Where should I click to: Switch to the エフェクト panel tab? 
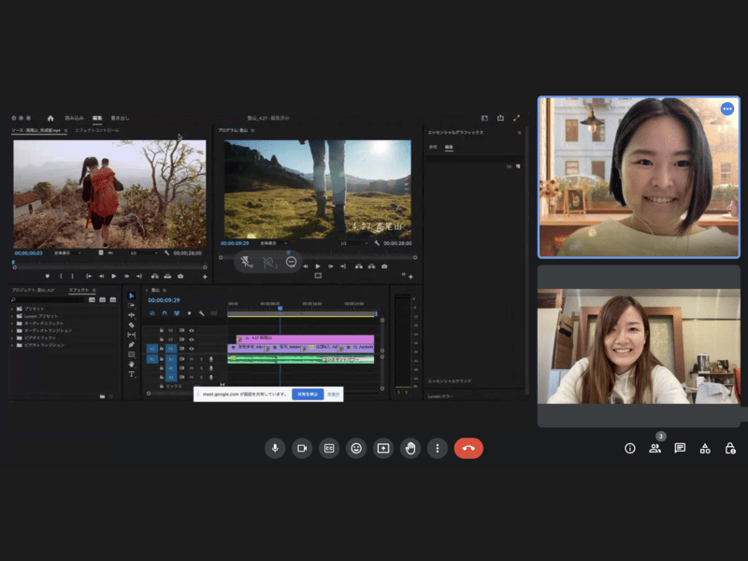79,290
